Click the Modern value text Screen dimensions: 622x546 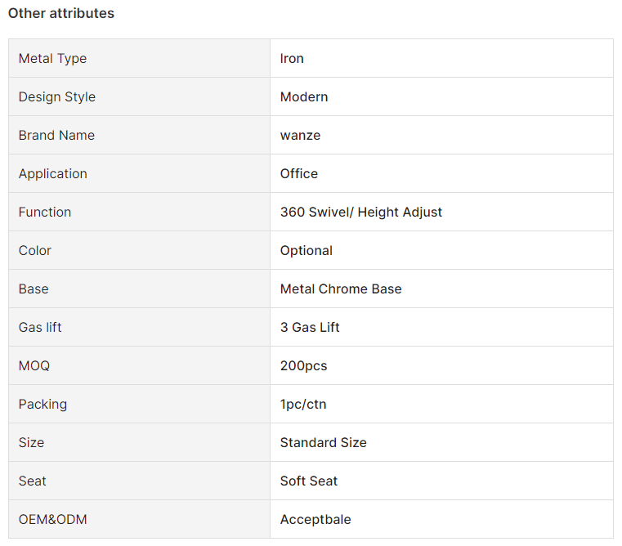(x=304, y=96)
